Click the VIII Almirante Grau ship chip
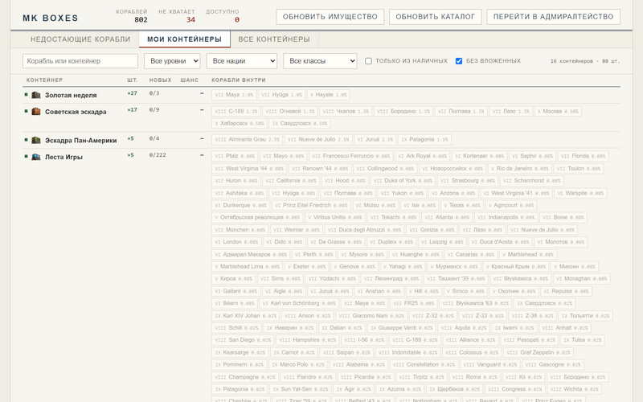Image resolution: width=643 pixels, height=402 pixels. pos(248,139)
